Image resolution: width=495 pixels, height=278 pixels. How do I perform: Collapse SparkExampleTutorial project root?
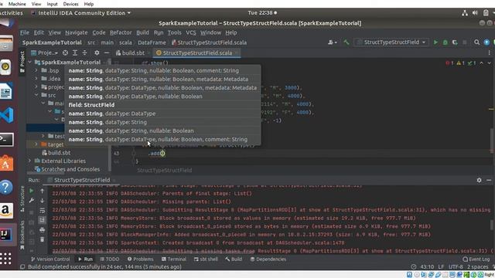(x=30, y=62)
